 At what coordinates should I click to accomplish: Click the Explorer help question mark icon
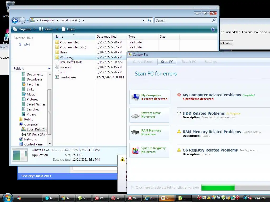[x=213, y=29]
